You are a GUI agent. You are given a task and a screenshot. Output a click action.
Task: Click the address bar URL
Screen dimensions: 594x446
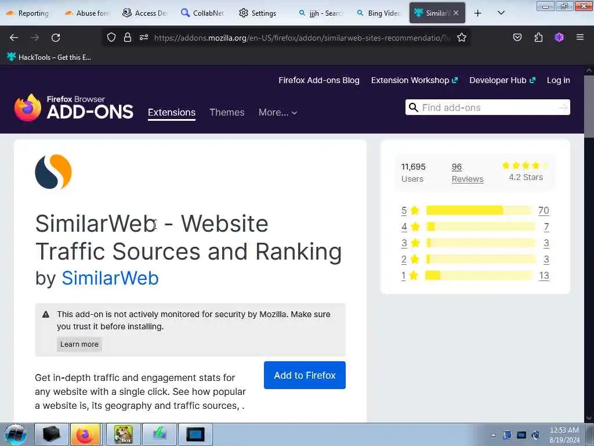(x=302, y=38)
